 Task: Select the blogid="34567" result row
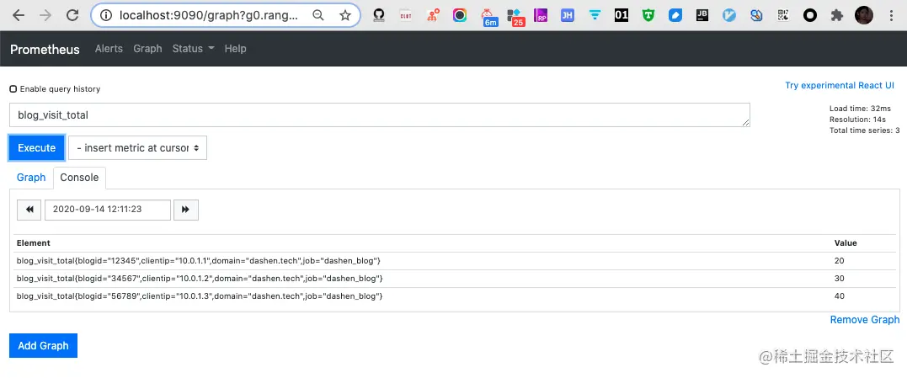(454, 279)
